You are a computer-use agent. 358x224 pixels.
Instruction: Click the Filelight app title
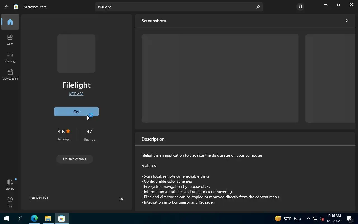coord(76,85)
